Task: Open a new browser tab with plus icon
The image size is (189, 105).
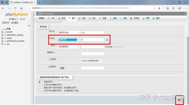Action: 39,2
